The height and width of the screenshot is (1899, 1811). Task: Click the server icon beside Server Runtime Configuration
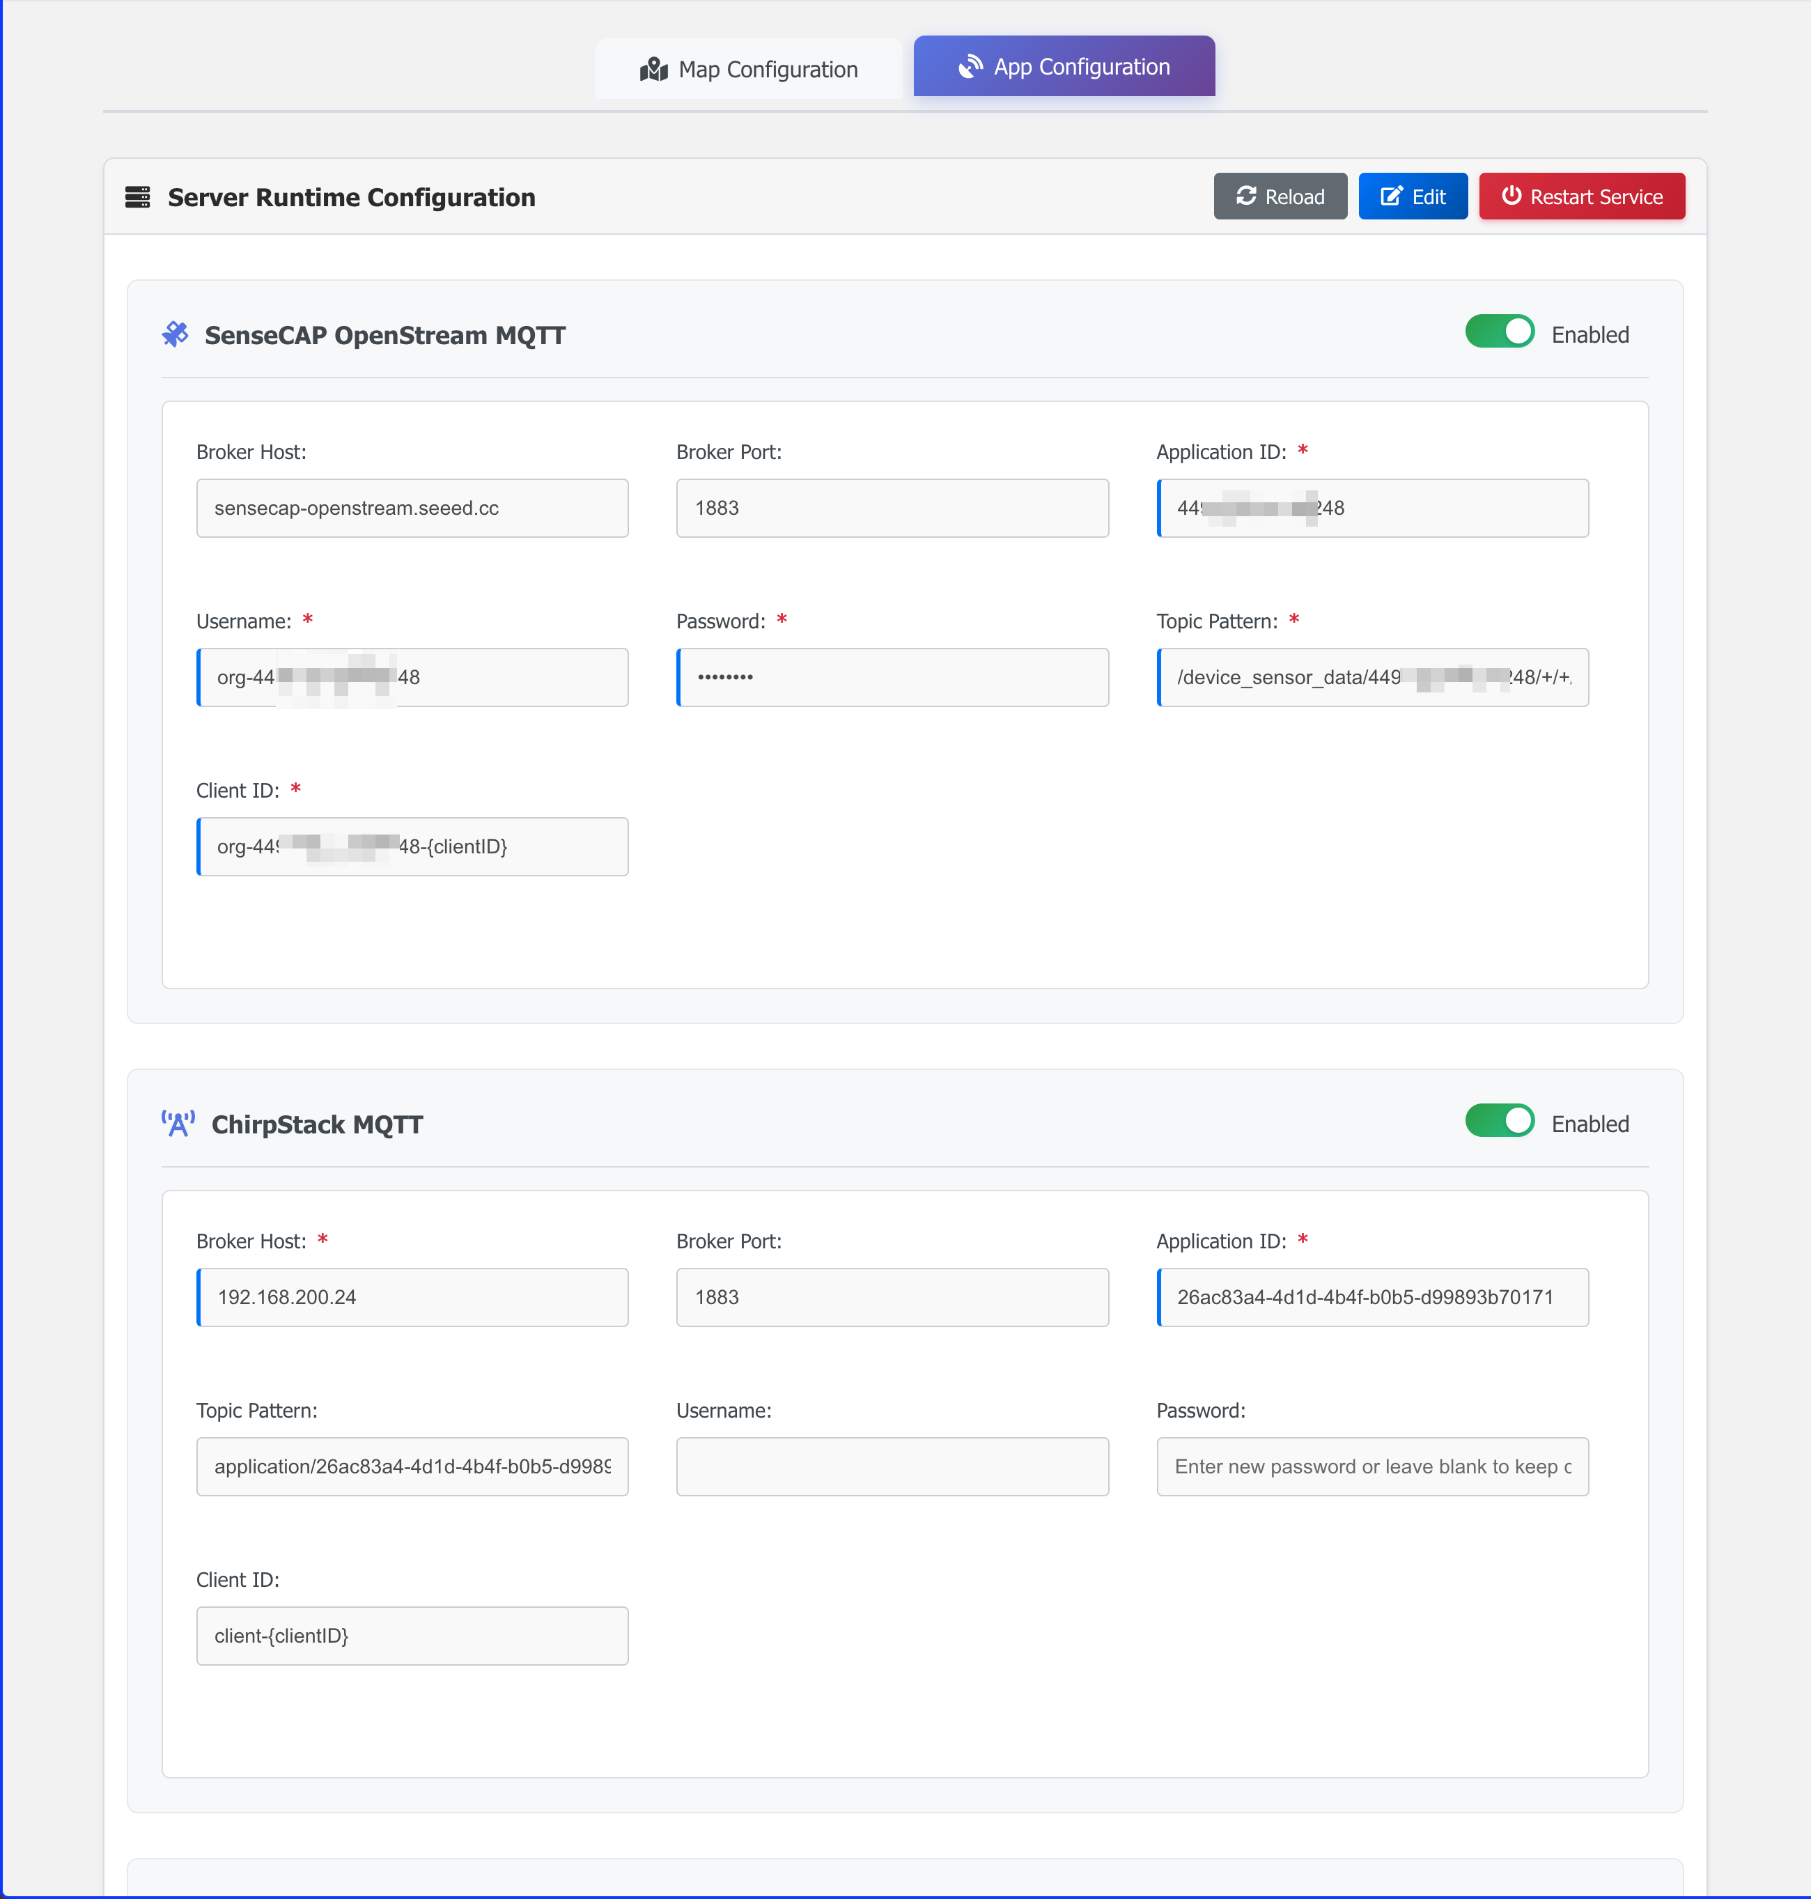pyautogui.click(x=138, y=197)
